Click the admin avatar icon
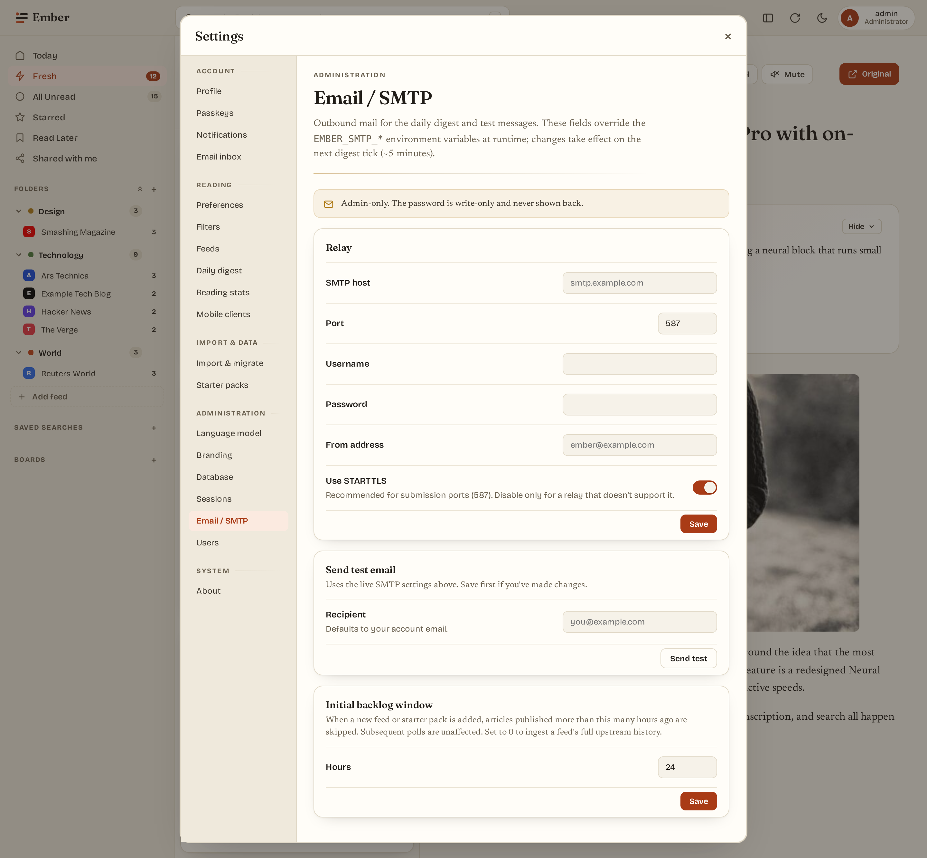 [850, 18]
